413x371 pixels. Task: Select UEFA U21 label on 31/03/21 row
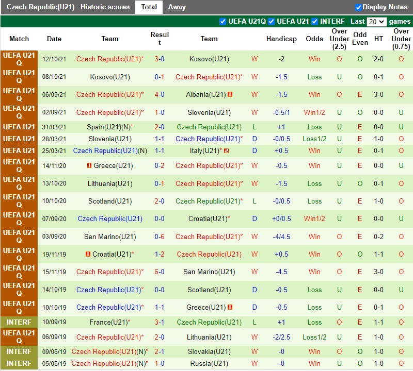point(19,127)
